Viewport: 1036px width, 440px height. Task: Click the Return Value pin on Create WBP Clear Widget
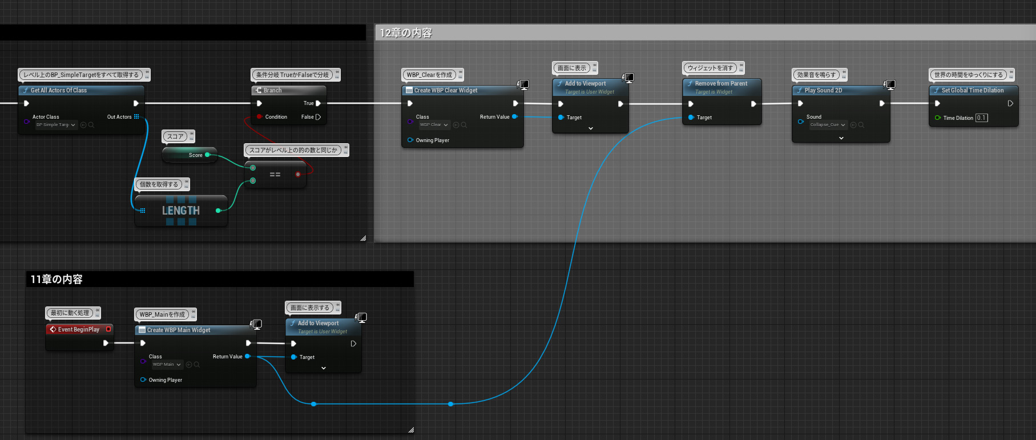click(514, 117)
